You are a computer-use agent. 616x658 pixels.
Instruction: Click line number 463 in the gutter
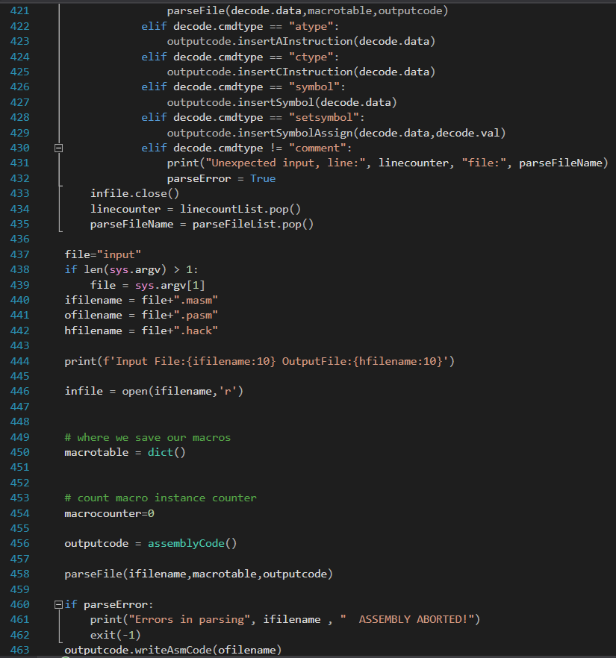click(19, 650)
